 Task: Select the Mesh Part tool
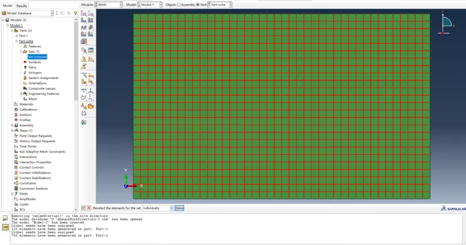(83, 20)
